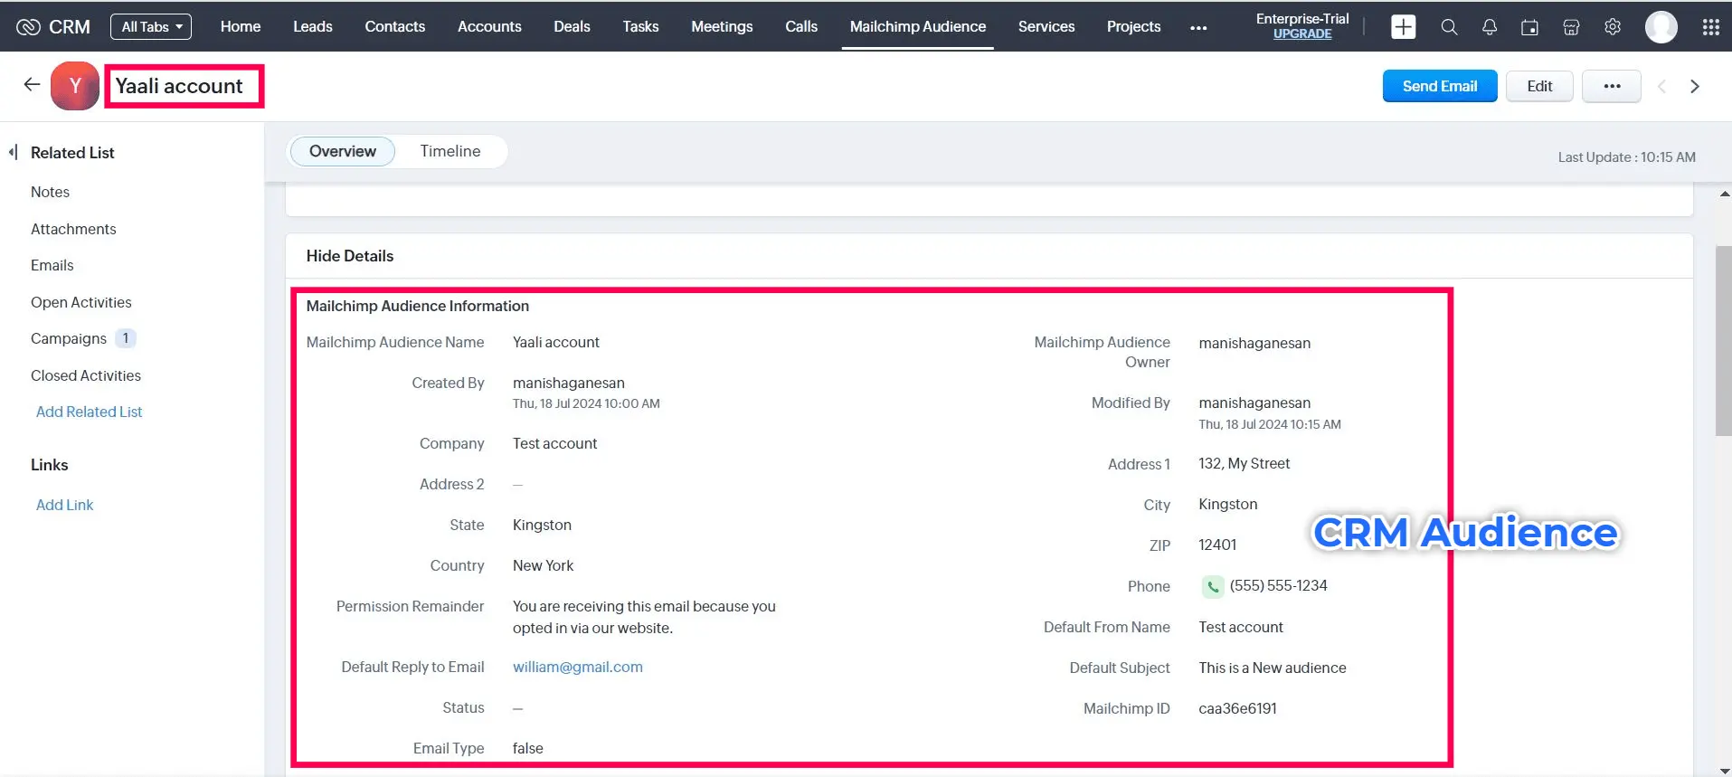Open the search magnifier icon
Viewport: 1732px width, 777px height.
point(1449,27)
